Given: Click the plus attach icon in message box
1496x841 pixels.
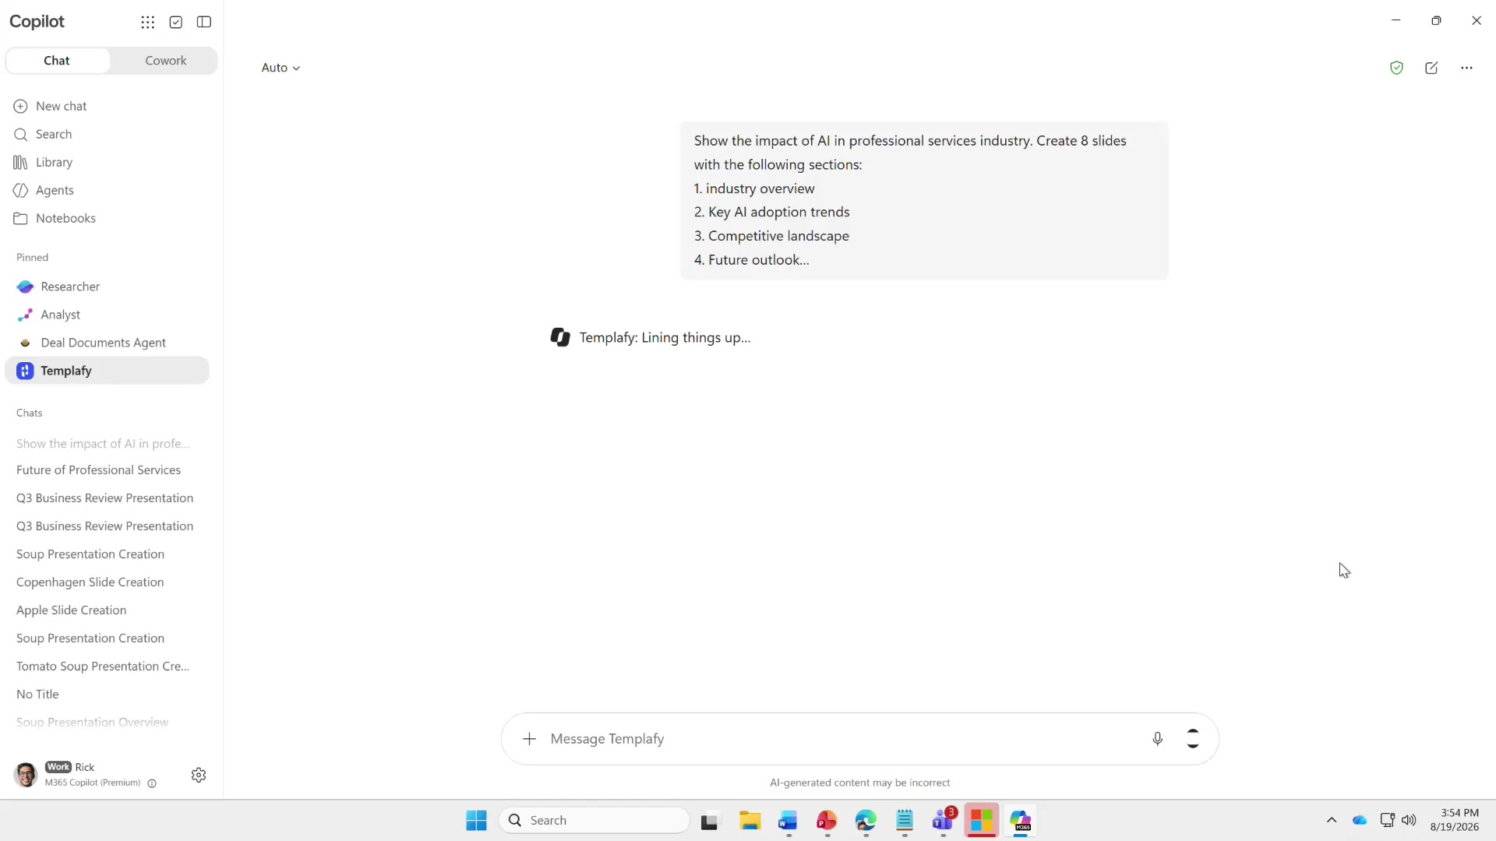Looking at the screenshot, I should coord(529,739).
